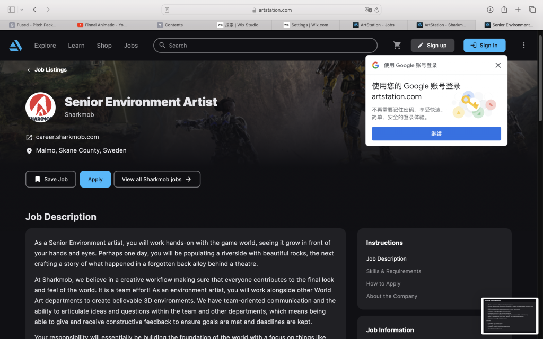This screenshot has height=339, width=543.
Task: Open the Safari downloads icon
Action: (x=490, y=10)
